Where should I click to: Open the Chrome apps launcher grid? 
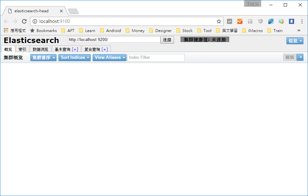(x=5, y=30)
